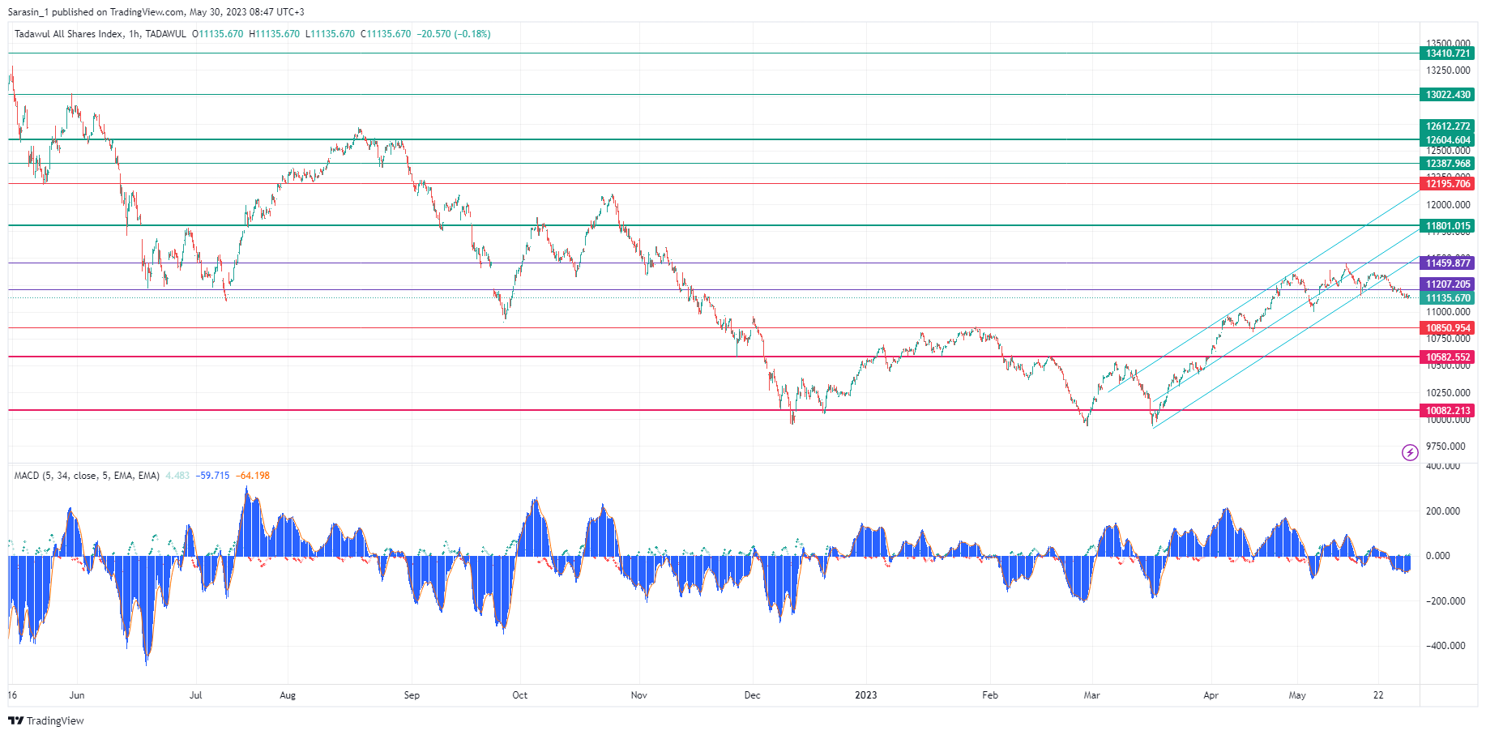
Task: Select the 10582.552 price level label
Action: (1448, 357)
